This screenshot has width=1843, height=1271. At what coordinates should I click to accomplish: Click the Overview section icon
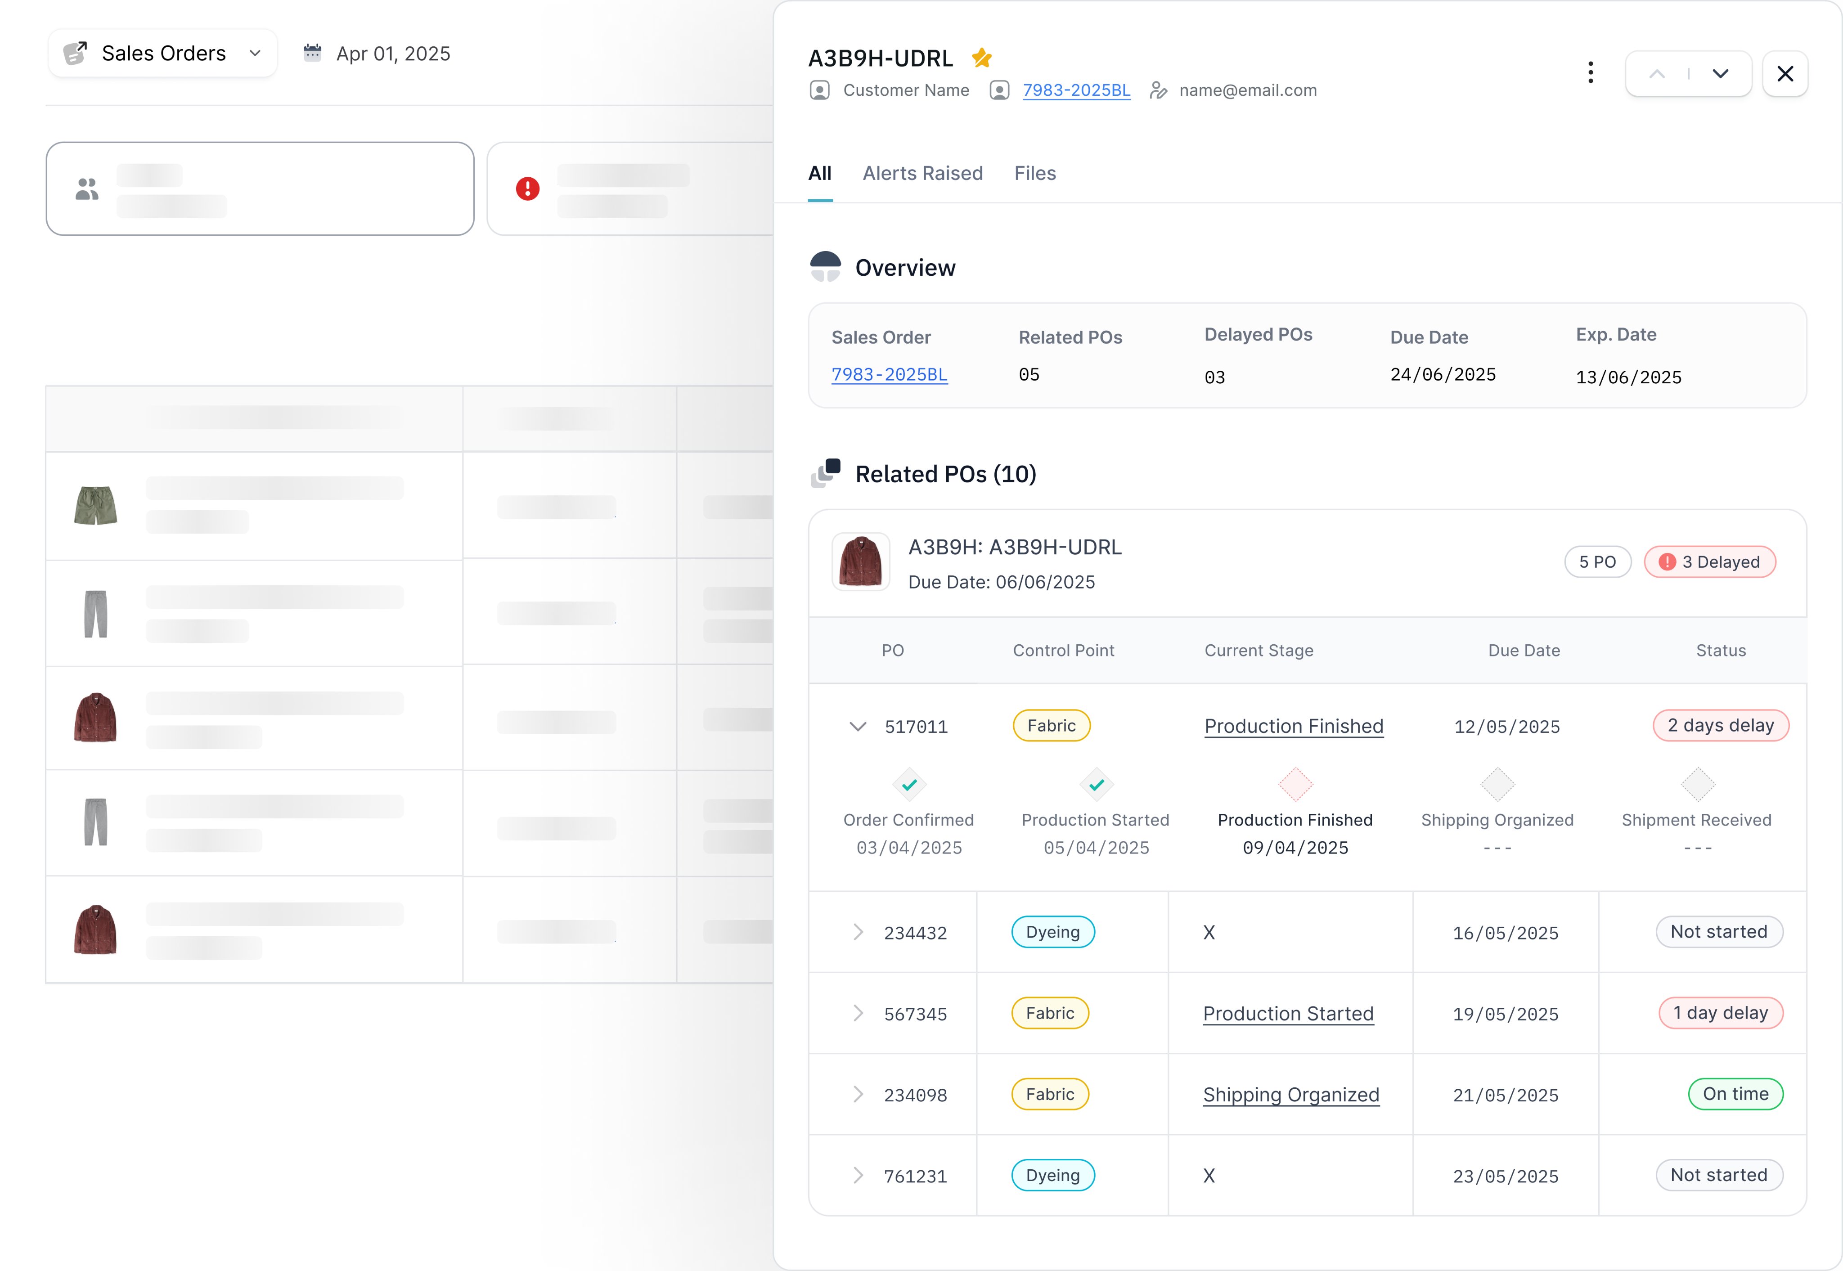click(826, 267)
